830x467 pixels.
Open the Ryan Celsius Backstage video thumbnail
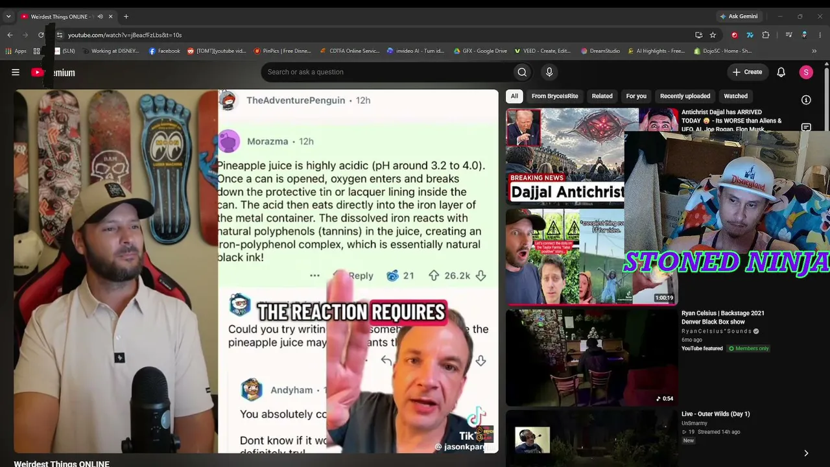(x=591, y=358)
